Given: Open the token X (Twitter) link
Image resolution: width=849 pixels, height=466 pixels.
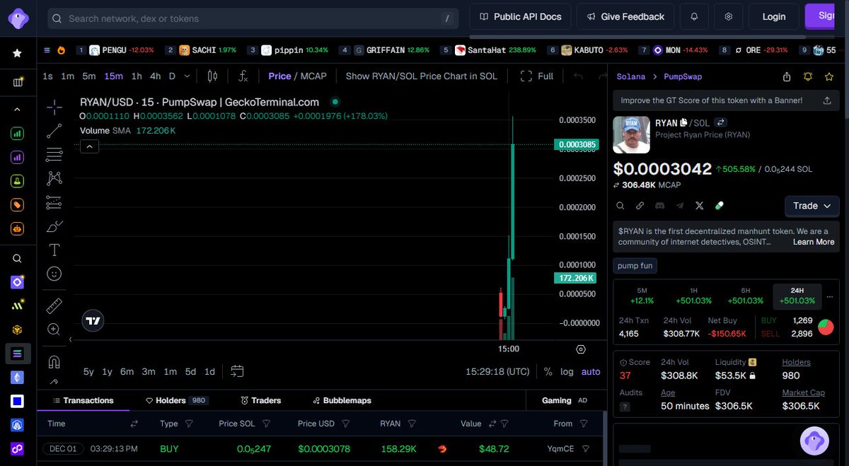Looking at the screenshot, I should tap(700, 206).
